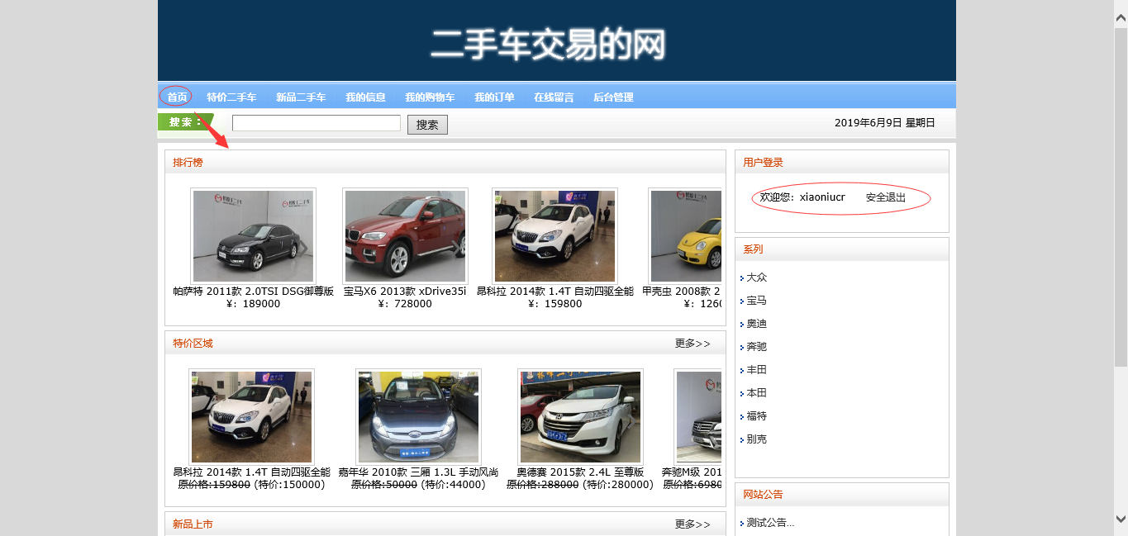Click the 搜索 search button
This screenshot has height=536, width=1128.
(x=427, y=125)
